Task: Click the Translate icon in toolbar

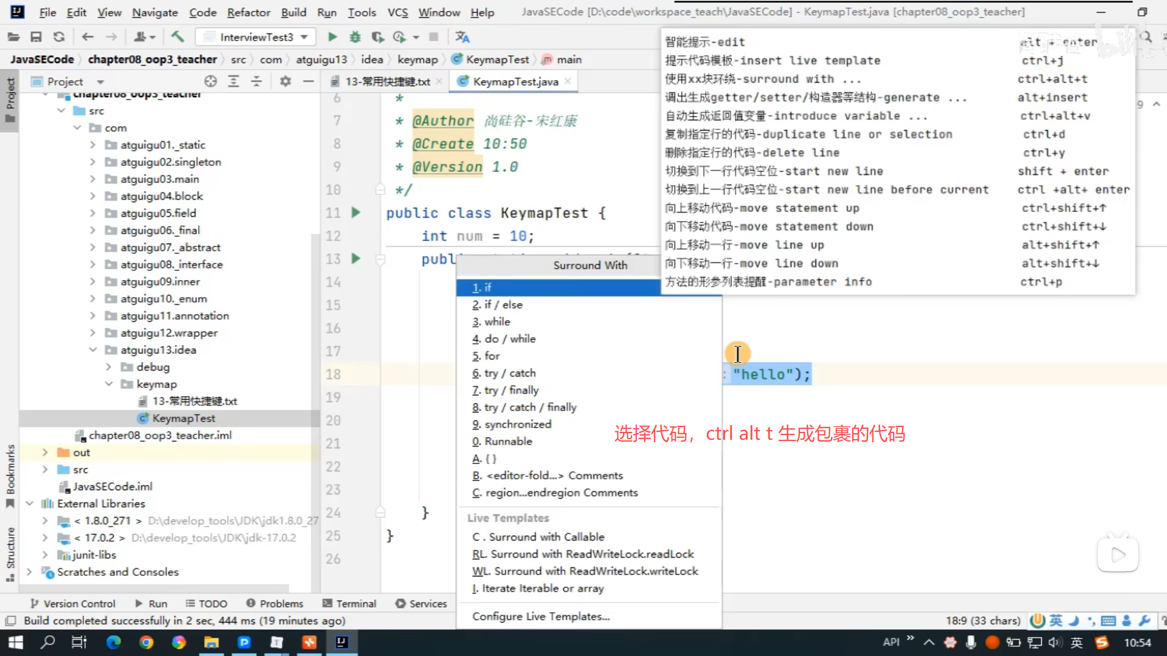Action: tap(462, 37)
